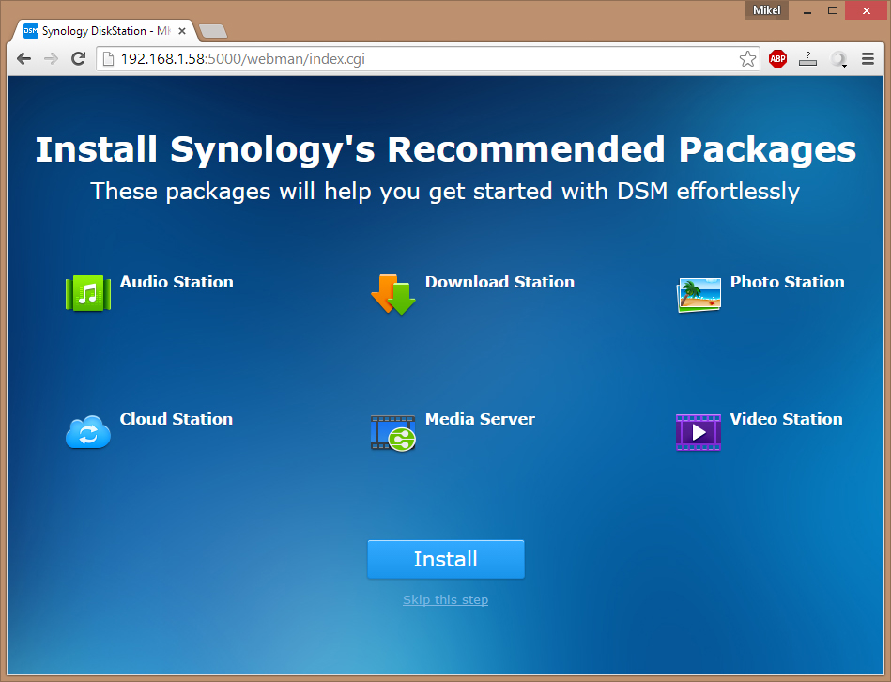Click the Download Station arrows icon
The height and width of the screenshot is (682, 891).
393,294
